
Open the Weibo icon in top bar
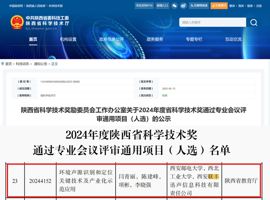tap(184, 6)
